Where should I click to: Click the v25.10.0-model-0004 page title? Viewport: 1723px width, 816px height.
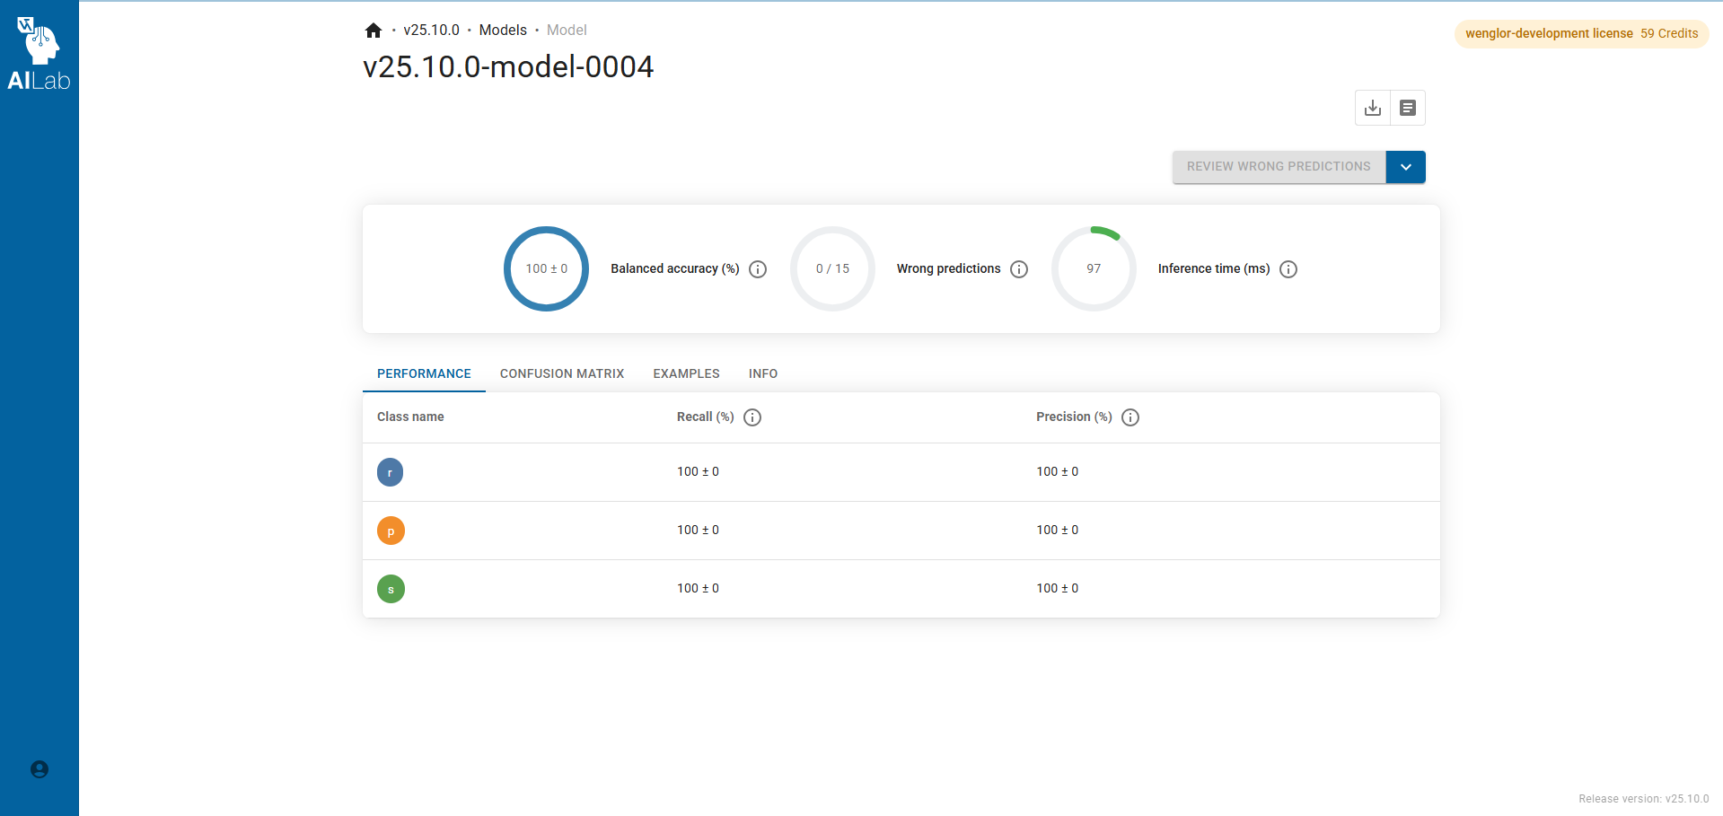pos(508,67)
